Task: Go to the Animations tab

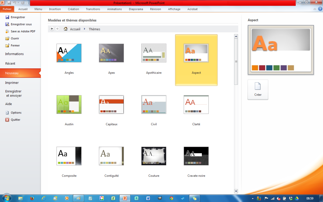Action: (x=114, y=9)
